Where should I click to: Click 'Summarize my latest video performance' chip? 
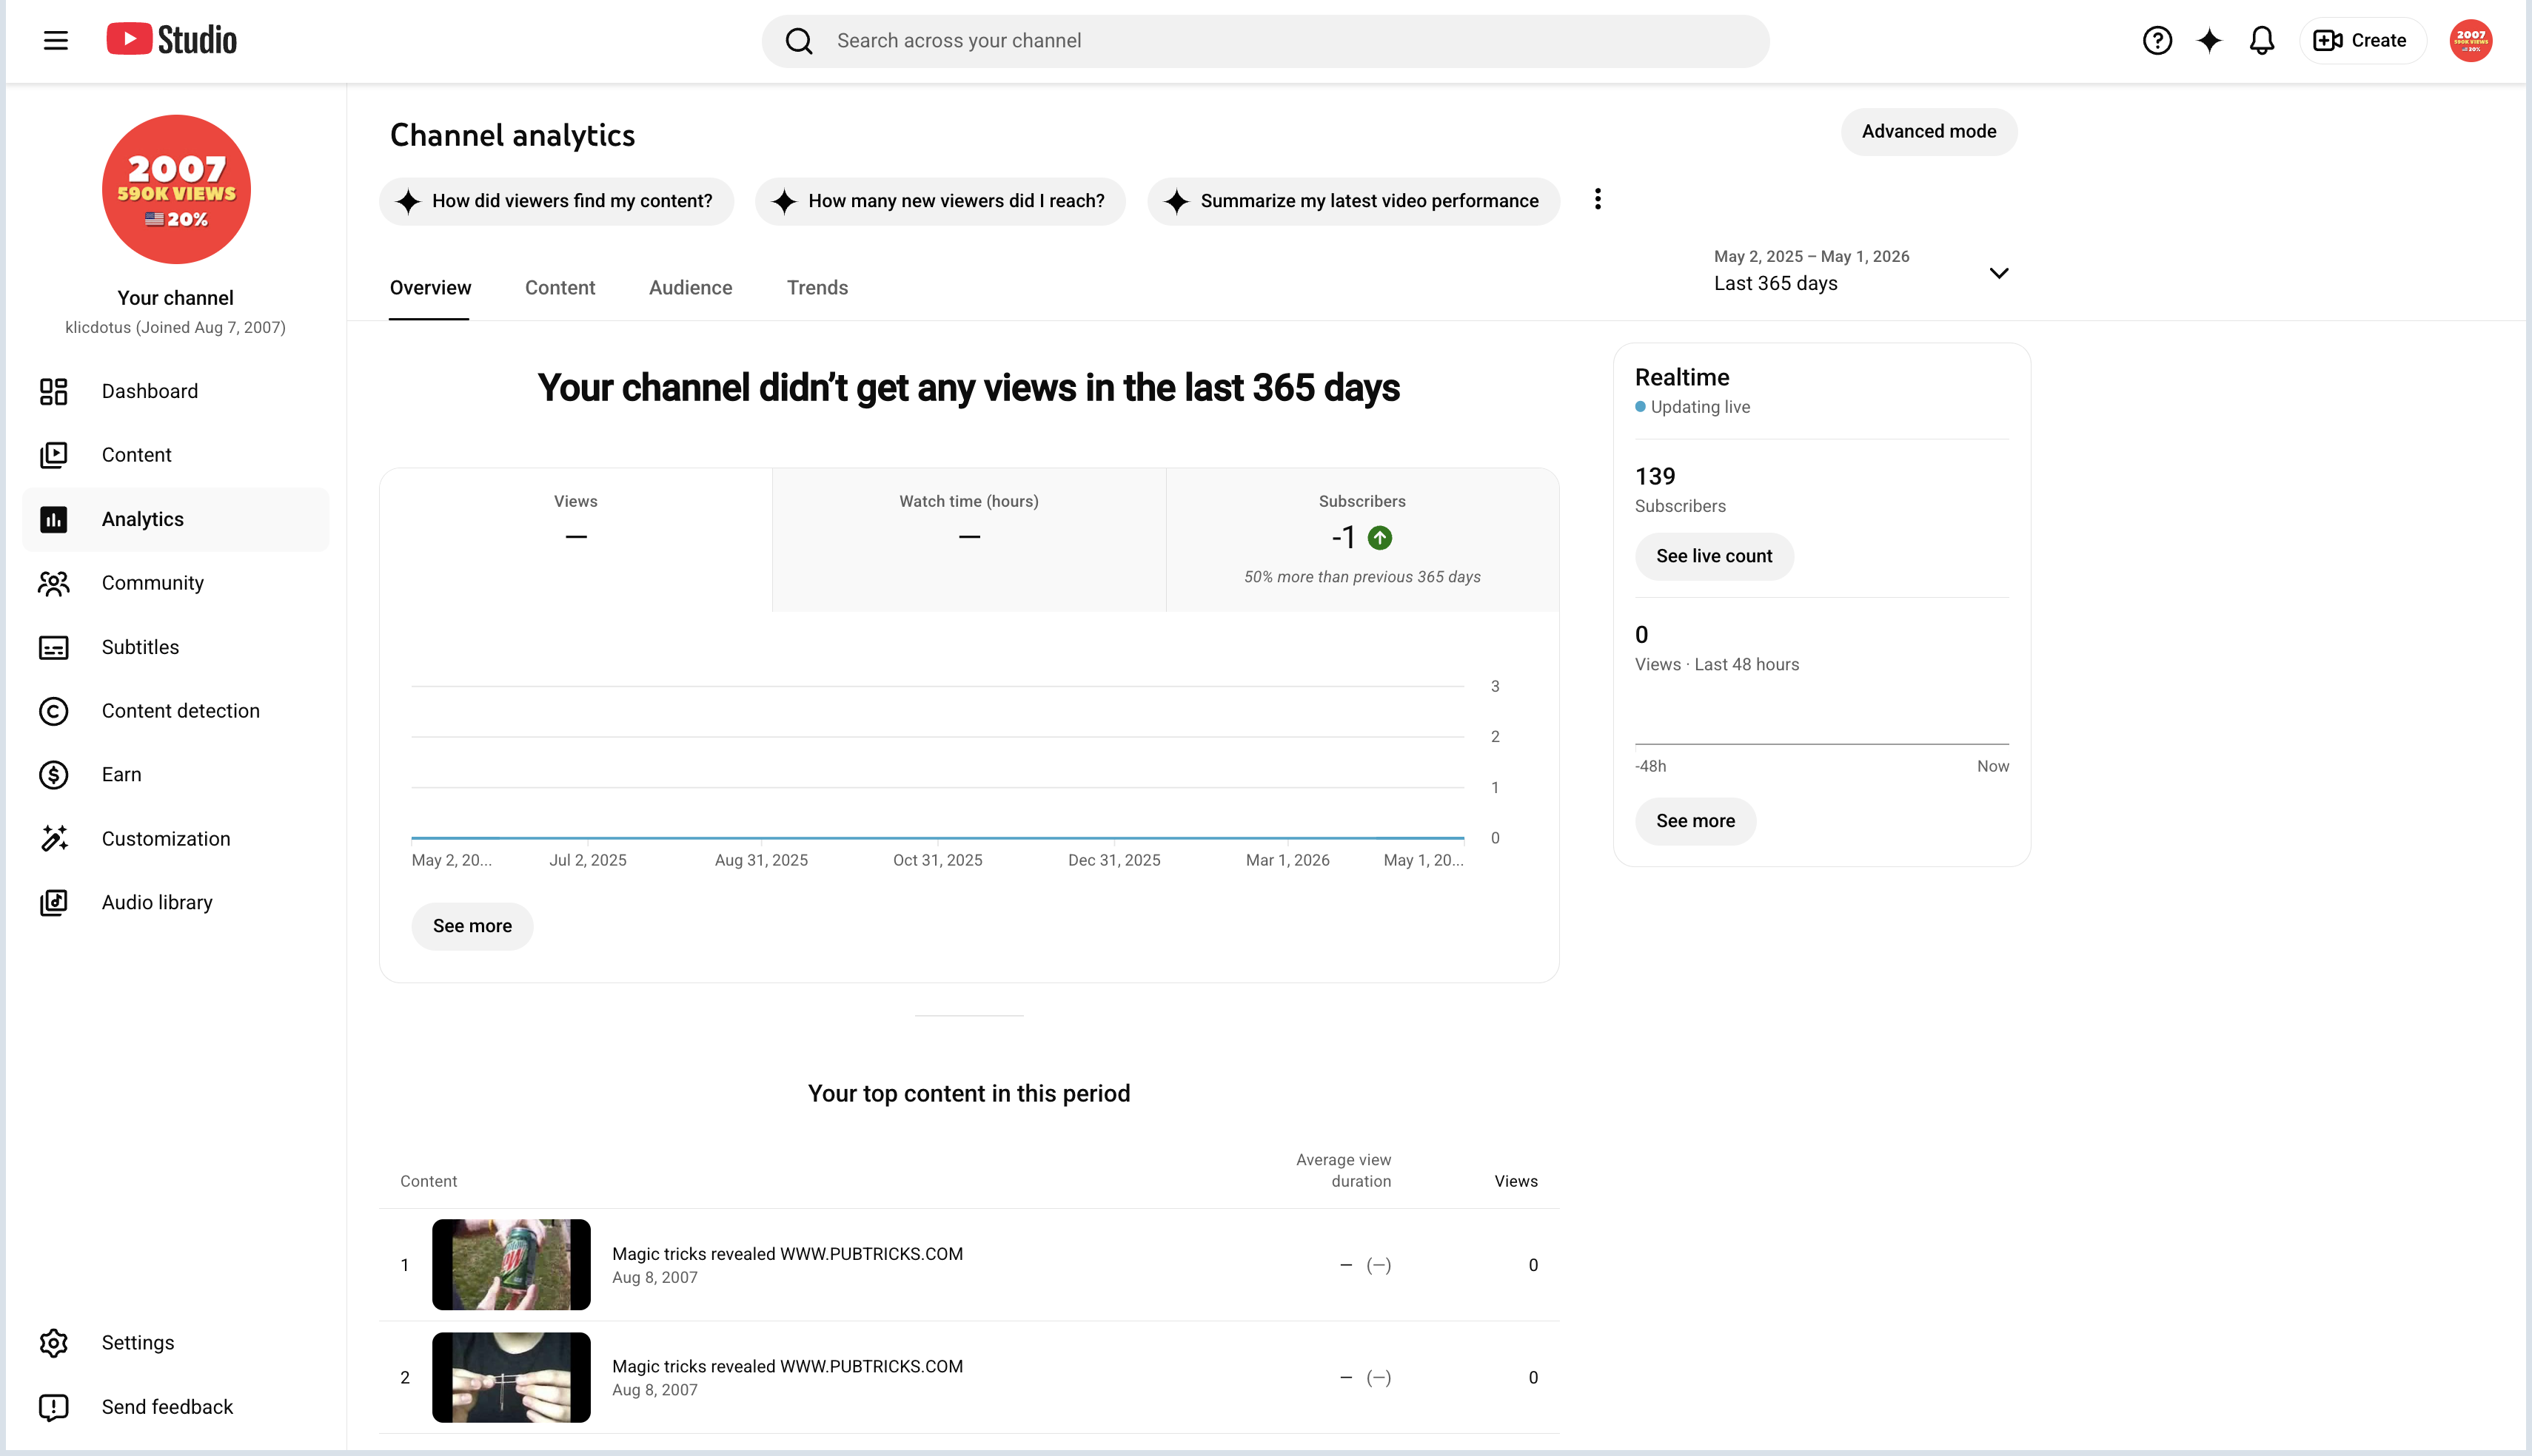1353,201
